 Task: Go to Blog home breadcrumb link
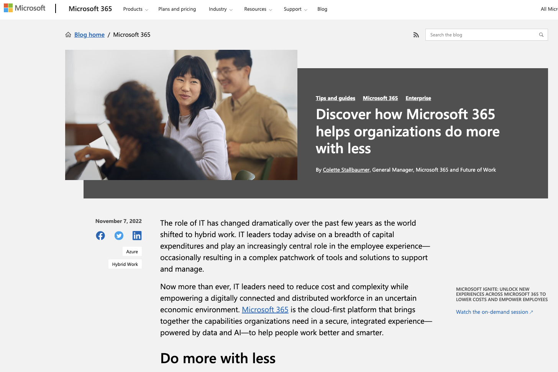(x=89, y=34)
